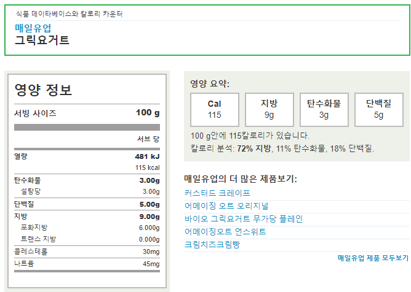This screenshot has width=411, height=292.
Task: Click the 콜레스테롤 row label
Action: click(31, 252)
